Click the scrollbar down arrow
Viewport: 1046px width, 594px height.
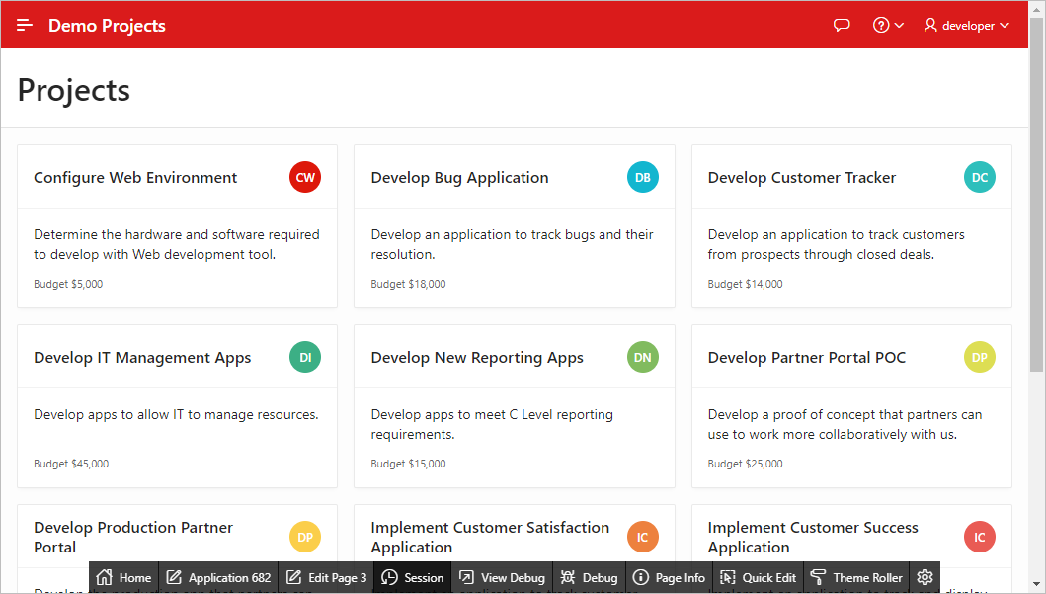tap(1037, 585)
